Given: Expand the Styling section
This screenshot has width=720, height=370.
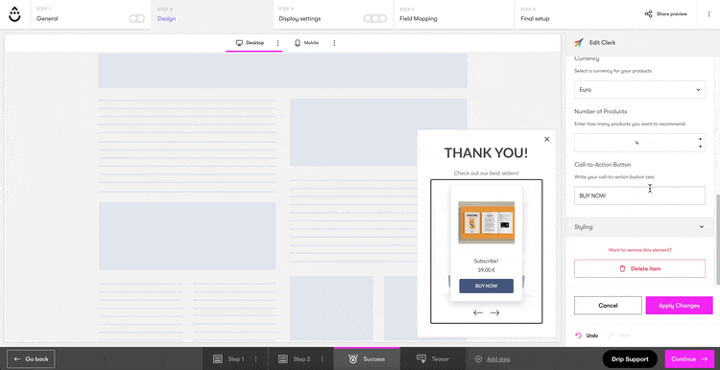Looking at the screenshot, I should pyautogui.click(x=639, y=227).
